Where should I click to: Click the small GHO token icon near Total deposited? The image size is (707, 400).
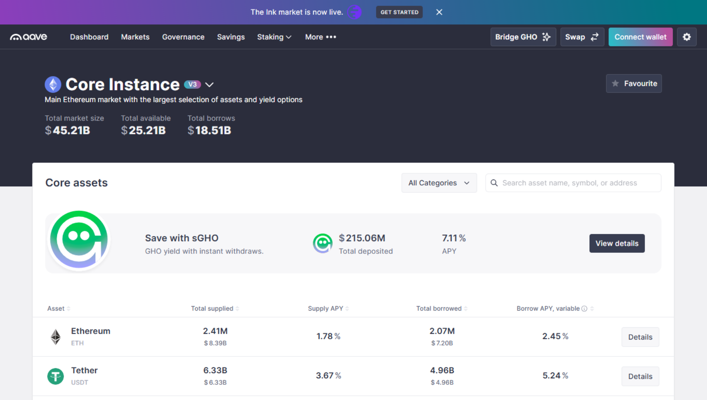pos(322,243)
